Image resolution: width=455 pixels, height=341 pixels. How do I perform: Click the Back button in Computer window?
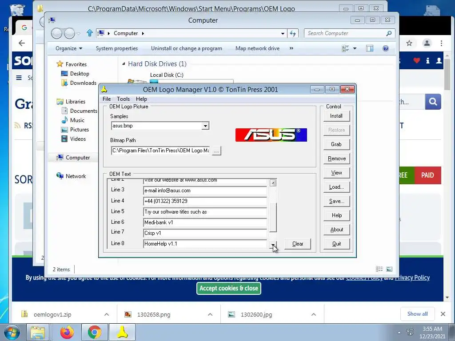point(56,33)
